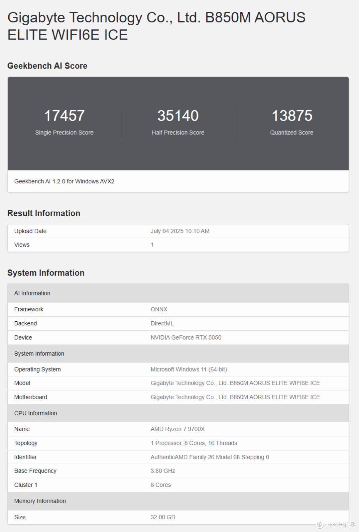Click the Quantized Score value 13875
Viewport: 359px width, 532px height.
pos(292,116)
